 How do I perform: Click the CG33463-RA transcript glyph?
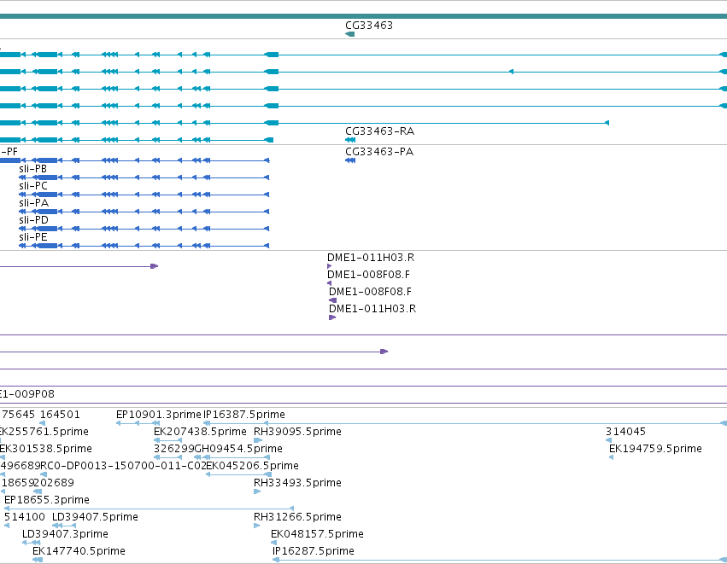350,140
